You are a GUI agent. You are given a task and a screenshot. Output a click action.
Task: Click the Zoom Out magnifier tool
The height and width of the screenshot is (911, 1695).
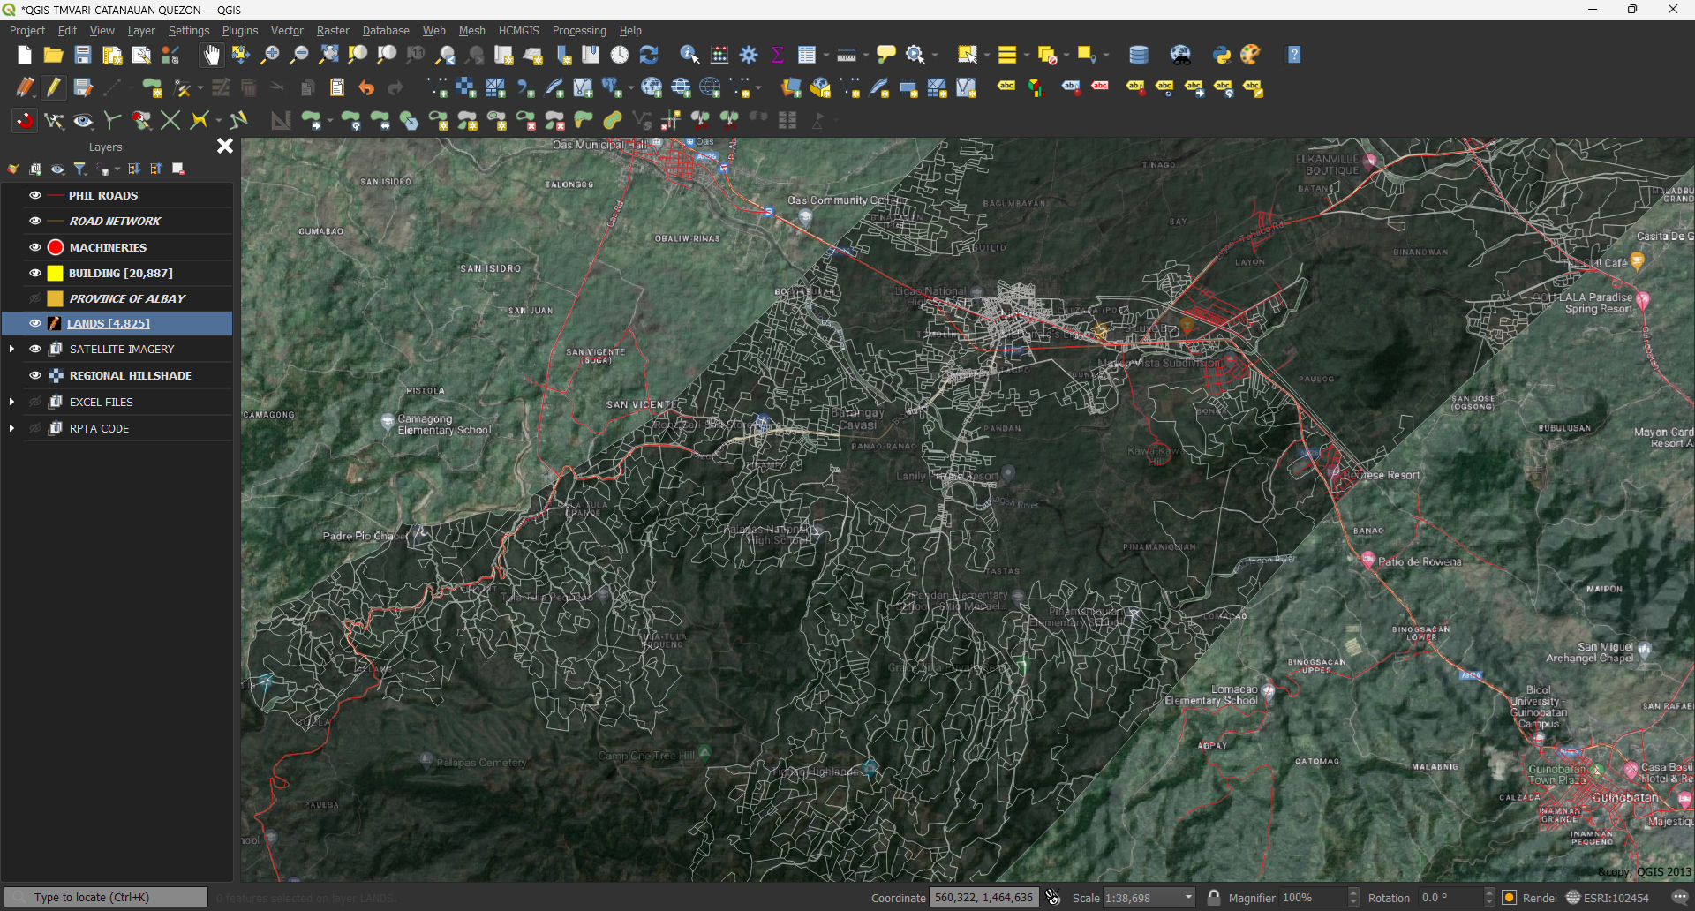click(x=299, y=55)
